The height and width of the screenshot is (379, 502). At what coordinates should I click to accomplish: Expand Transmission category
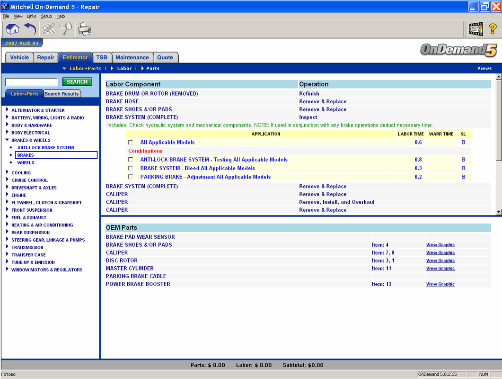[7, 247]
